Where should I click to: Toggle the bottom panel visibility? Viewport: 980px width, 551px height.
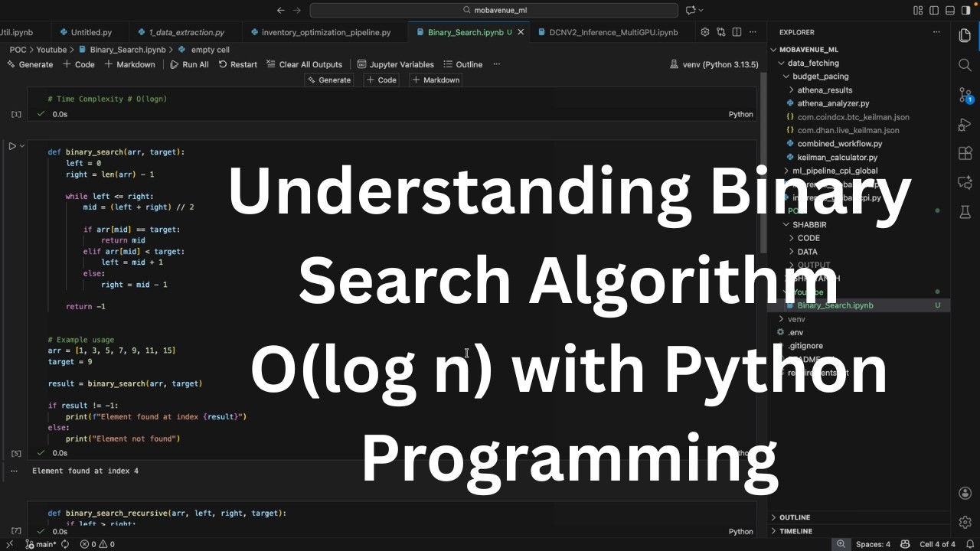tap(950, 10)
